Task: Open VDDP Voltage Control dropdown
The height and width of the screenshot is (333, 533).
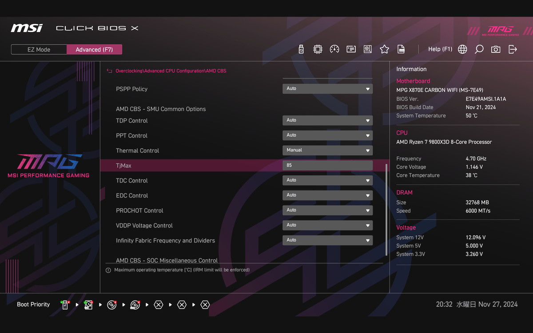Action: (x=327, y=226)
